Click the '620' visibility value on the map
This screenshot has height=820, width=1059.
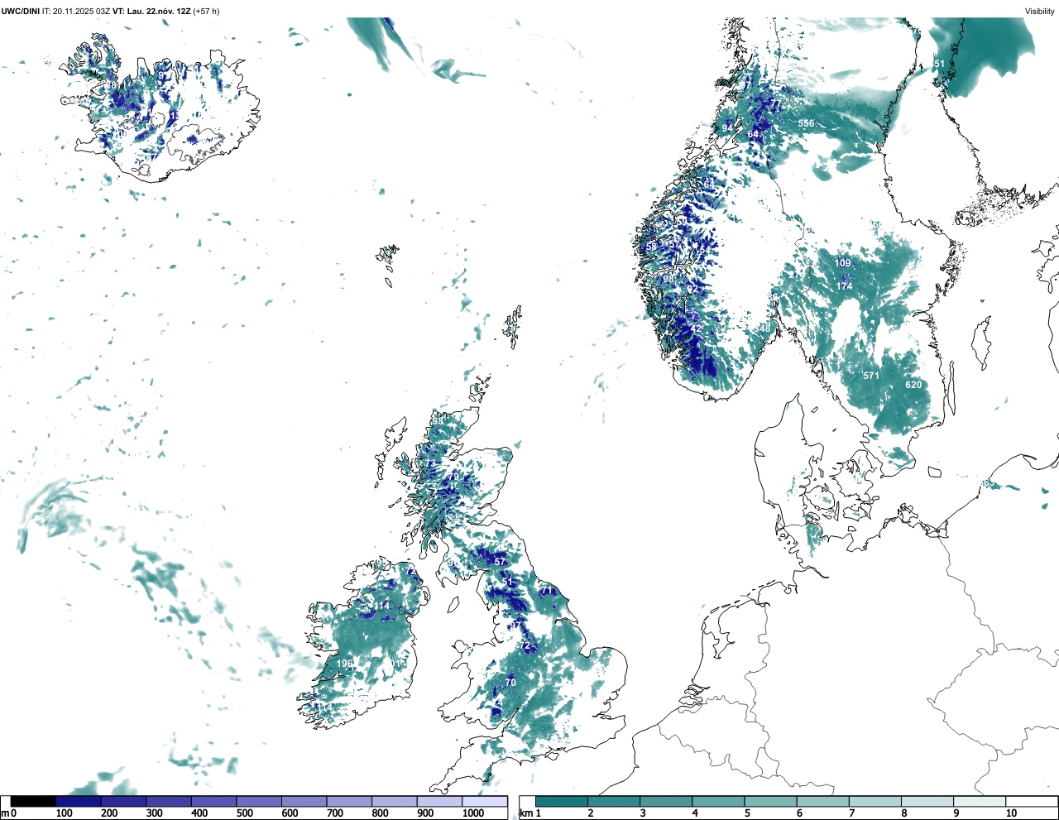coord(913,385)
